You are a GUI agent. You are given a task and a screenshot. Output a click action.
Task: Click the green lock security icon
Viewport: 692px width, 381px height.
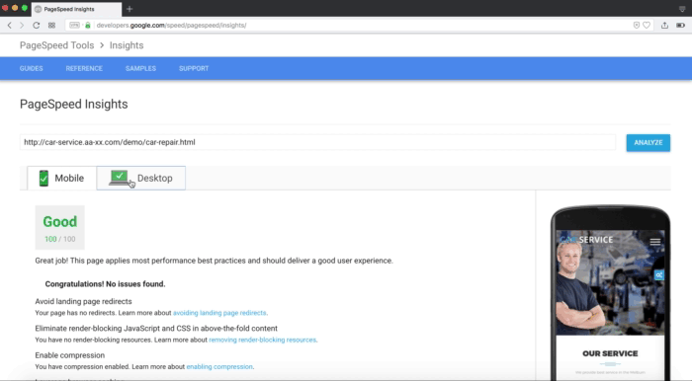(x=88, y=25)
